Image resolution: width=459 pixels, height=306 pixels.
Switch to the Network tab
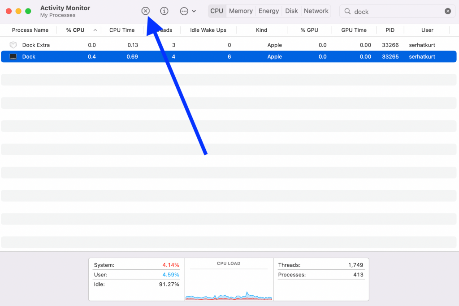click(x=316, y=11)
